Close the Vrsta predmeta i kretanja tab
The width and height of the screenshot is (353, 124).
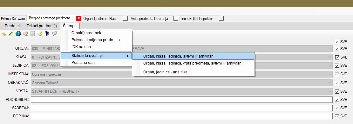[x=176, y=18]
